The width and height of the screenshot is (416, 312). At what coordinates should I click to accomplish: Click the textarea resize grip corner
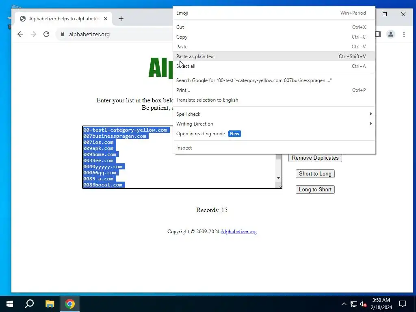(x=279, y=185)
